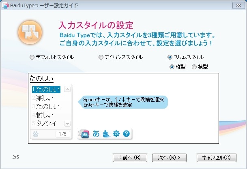Click the broom-shaped tool icon in IME toolbar
247x169 pixels.
pyautogui.click(x=106, y=133)
